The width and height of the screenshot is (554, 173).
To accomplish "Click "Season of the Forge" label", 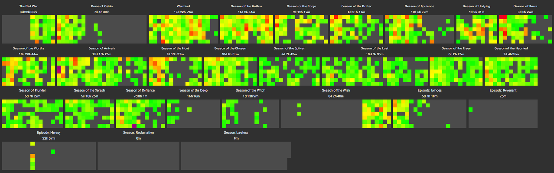I will pyautogui.click(x=301, y=6).
